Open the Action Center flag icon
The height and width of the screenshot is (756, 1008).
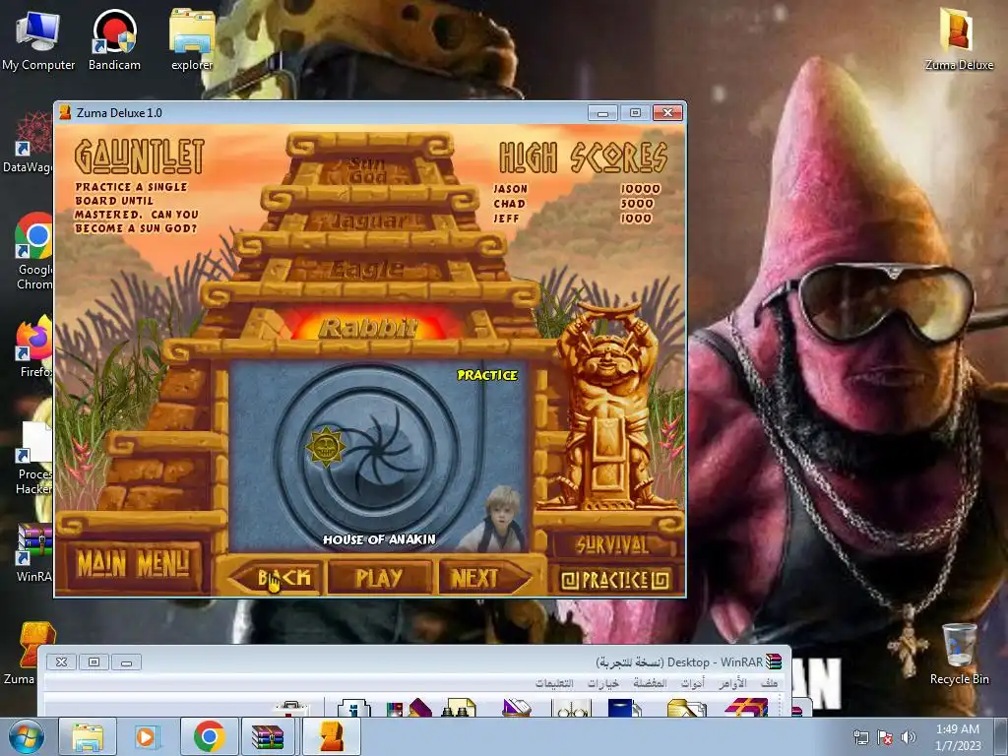click(885, 737)
